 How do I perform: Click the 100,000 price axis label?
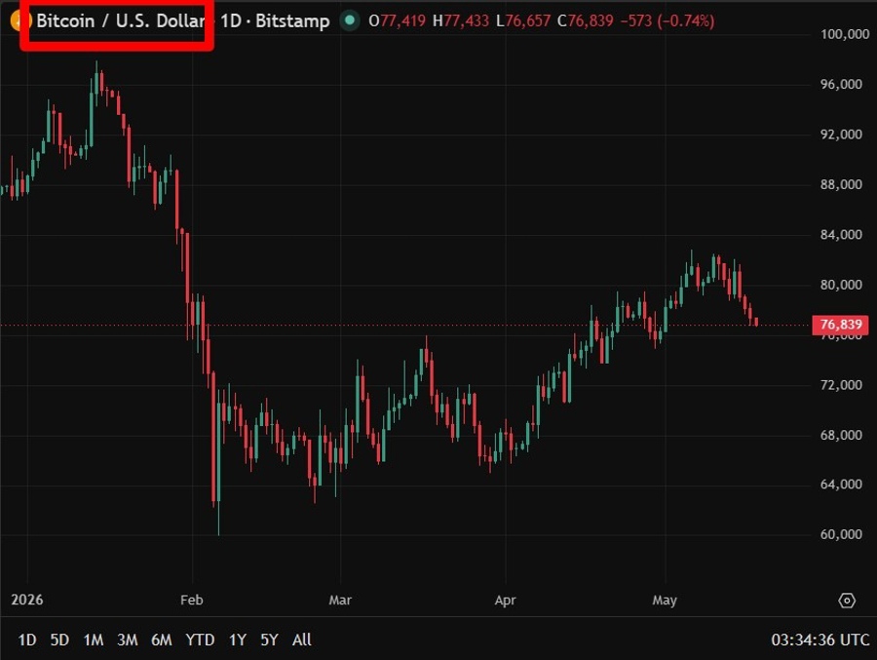point(845,34)
